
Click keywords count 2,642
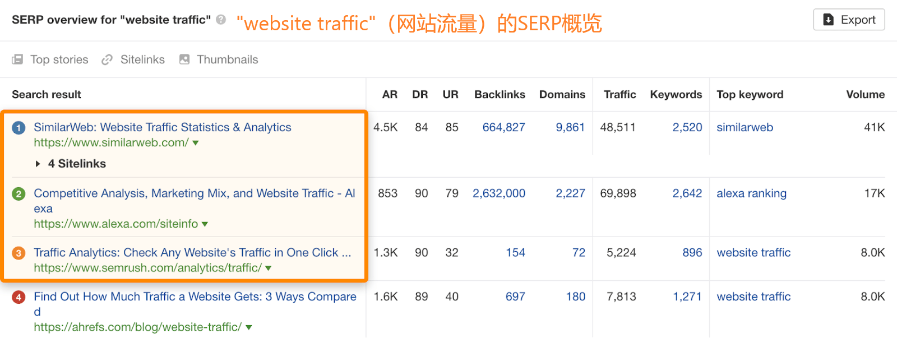pyautogui.click(x=687, y=193)
